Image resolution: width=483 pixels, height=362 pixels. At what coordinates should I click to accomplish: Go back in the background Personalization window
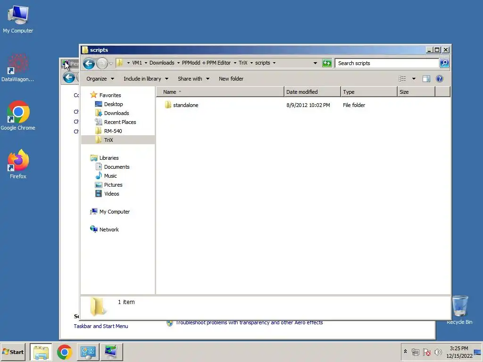[69, 77]
